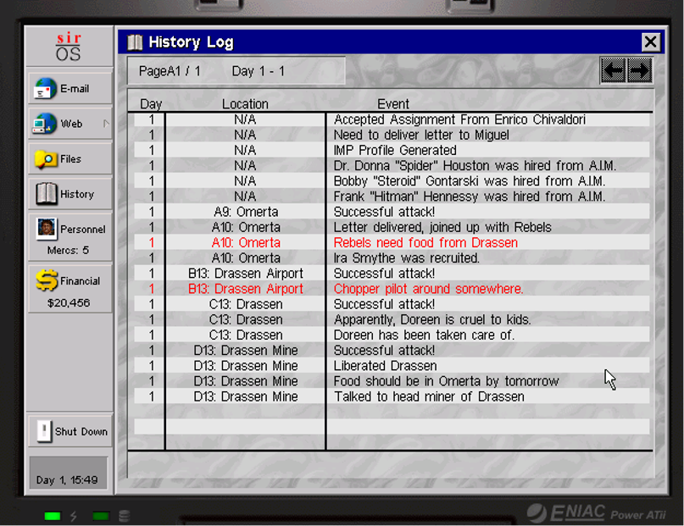Go to previous history page arrow

[614, 70]
